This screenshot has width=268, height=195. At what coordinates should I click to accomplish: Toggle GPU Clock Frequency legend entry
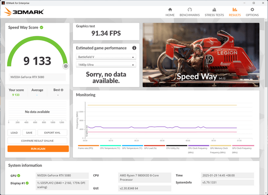click(x=243, y=149)
